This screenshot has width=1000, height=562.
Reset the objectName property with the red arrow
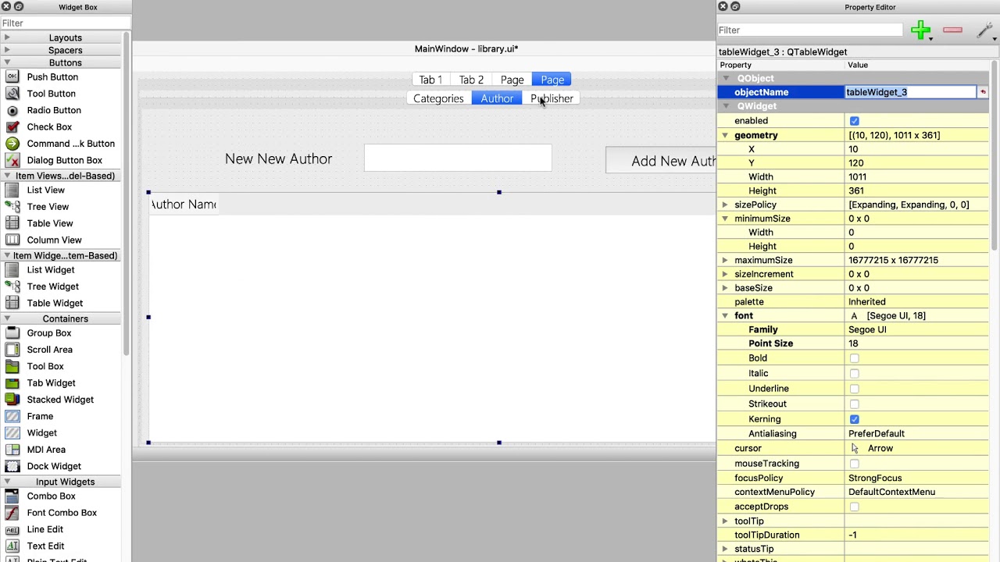click(983, 92)
